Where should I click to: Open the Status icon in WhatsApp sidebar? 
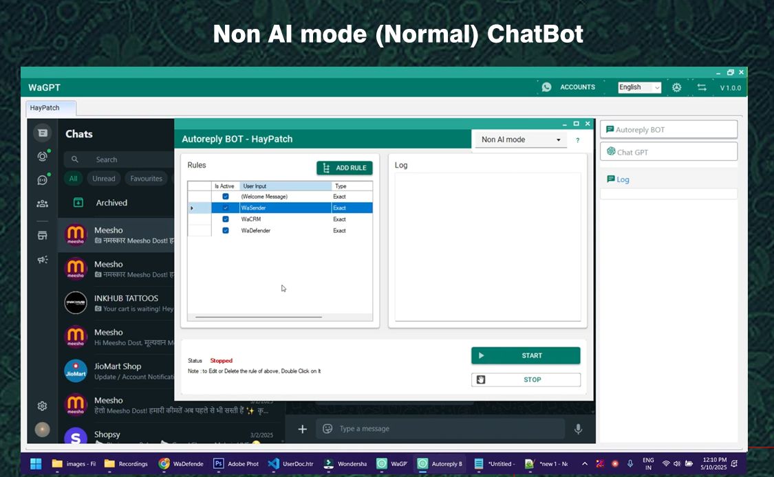click(43, 157)
